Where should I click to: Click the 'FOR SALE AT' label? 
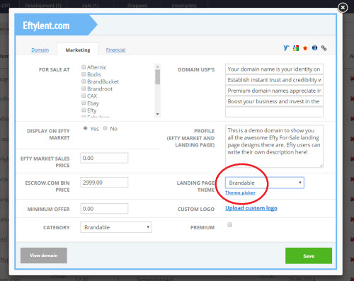pyautogui.click(x=55, y=69)
